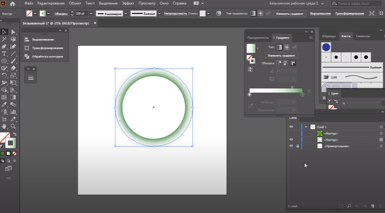Open the stroke weight 200 pt dropdown
The width and height of the screenshot is (385, 213).
[91, 14]
